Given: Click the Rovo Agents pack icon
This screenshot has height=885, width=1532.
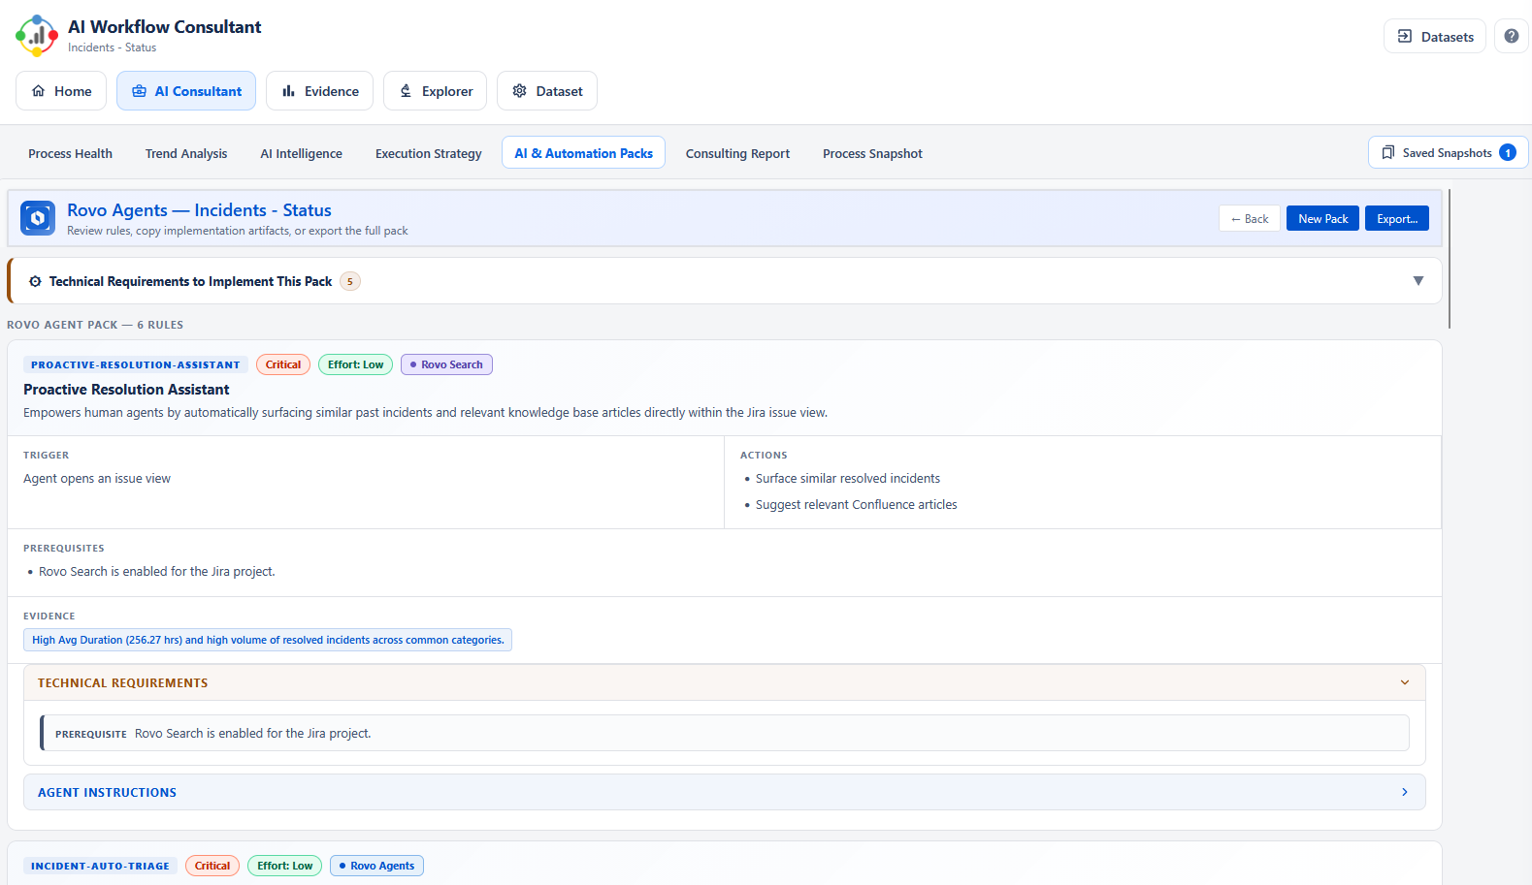Looking at the screenshot, I should click(x=38, y=218).
